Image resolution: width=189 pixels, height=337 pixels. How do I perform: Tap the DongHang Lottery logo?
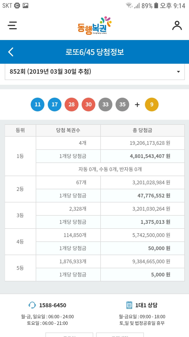tap(94, 25)
